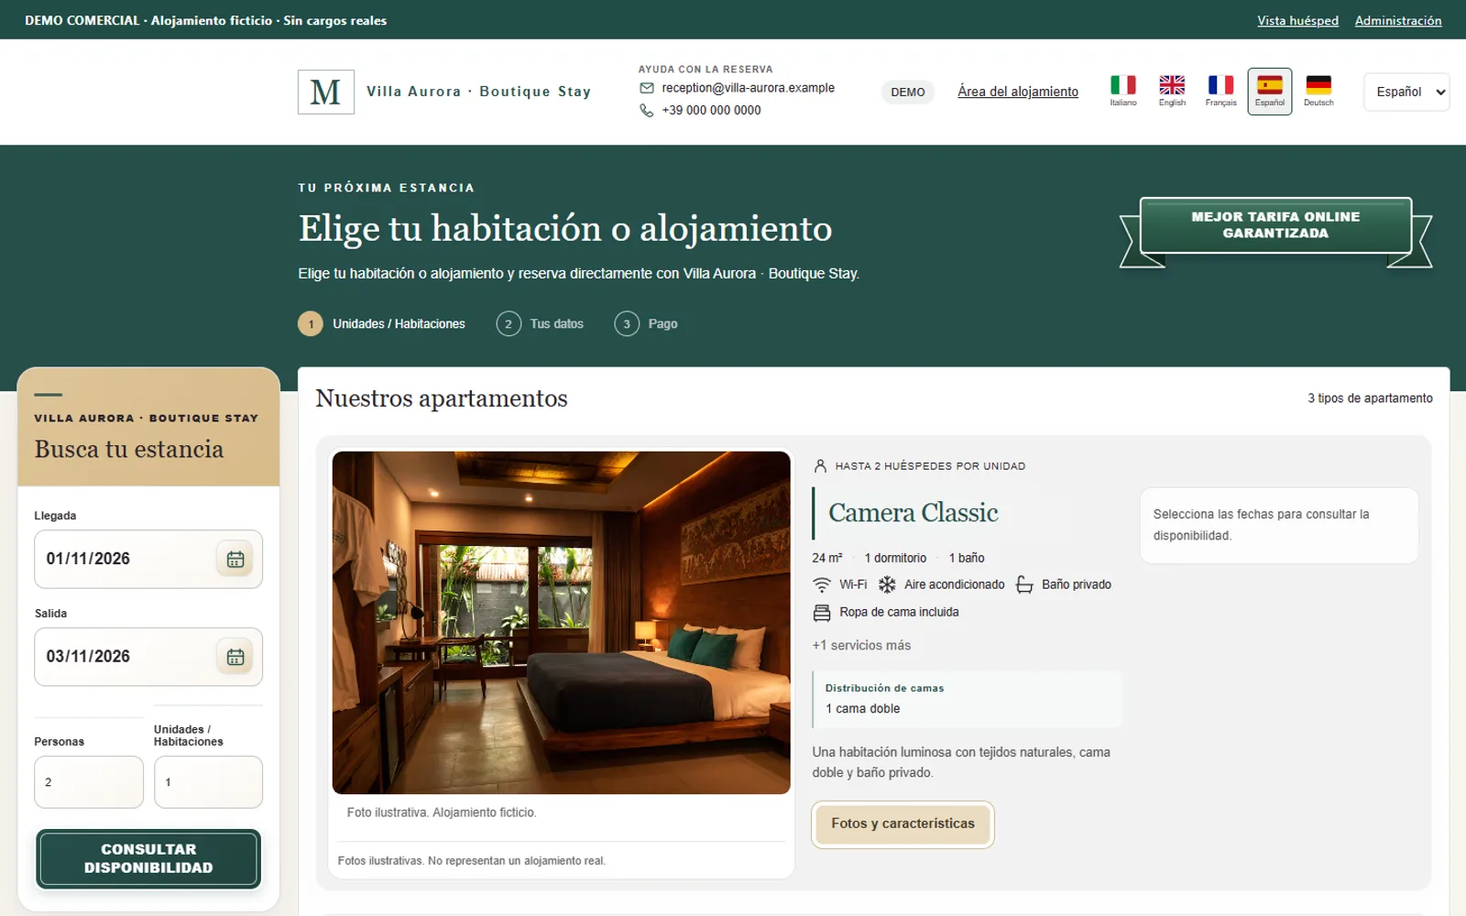Open the Camera Classic room photo
The width and height of the screenshot is (1466, 916).
pyautogui.click(x=561, y=623)
